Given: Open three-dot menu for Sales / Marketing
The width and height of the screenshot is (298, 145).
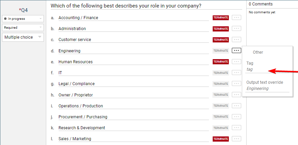Looking at the screenshot, I should click(236, 139).
